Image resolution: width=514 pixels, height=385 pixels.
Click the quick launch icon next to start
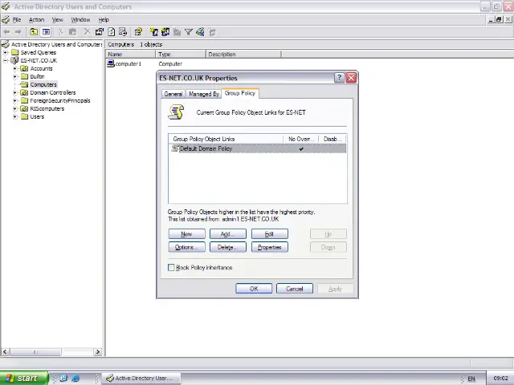pyautogui.click(x=63, y=378)
